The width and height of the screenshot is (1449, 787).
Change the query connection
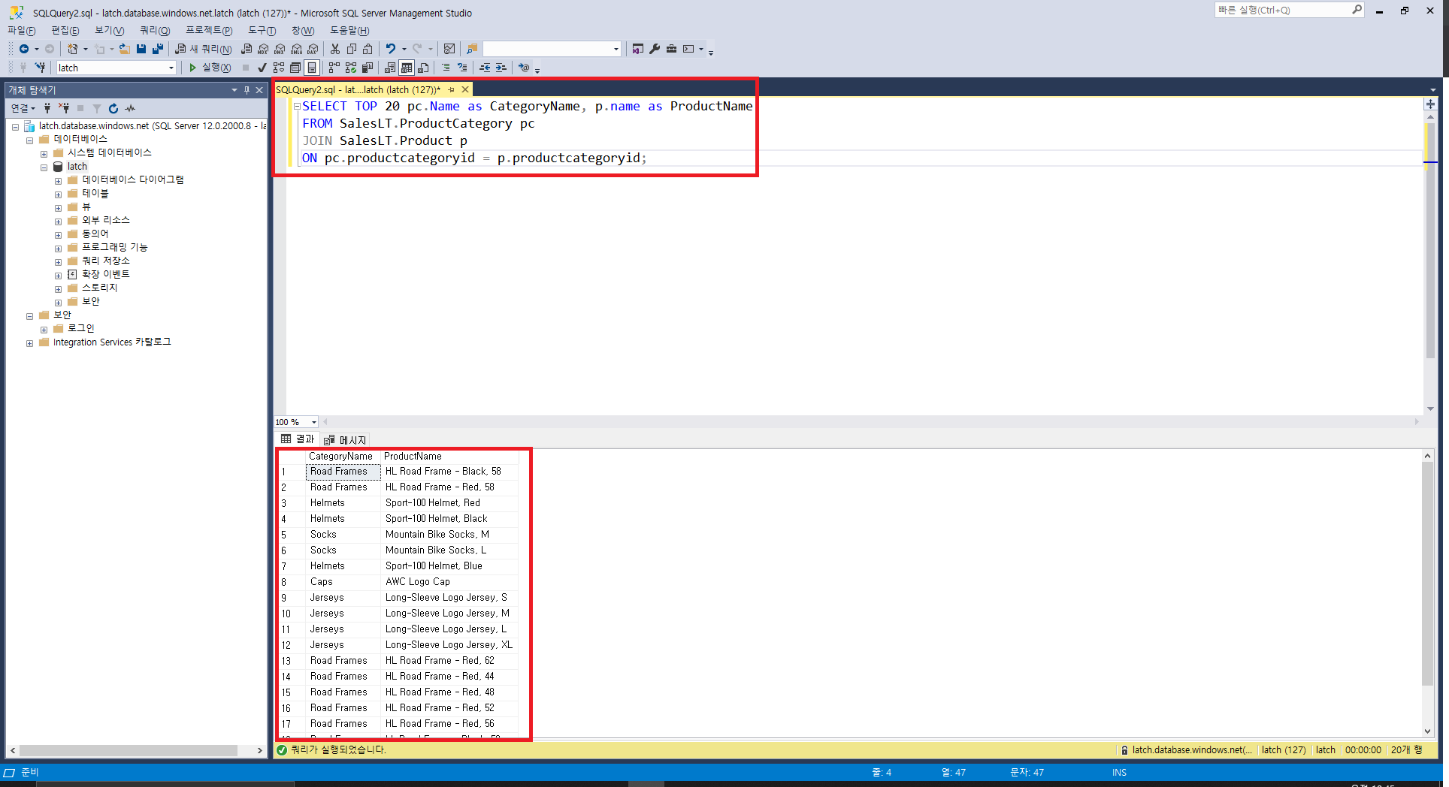[x=40, y=68]
